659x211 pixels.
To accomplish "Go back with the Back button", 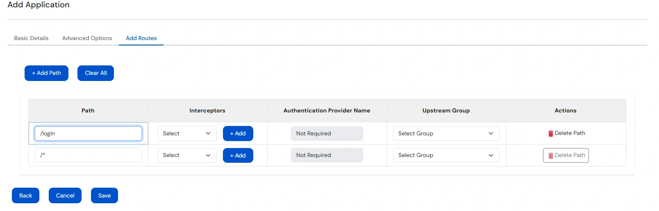I will [25, 195].
